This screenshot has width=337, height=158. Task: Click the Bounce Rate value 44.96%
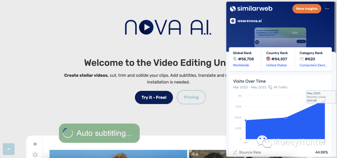click(x=321, y=152)
